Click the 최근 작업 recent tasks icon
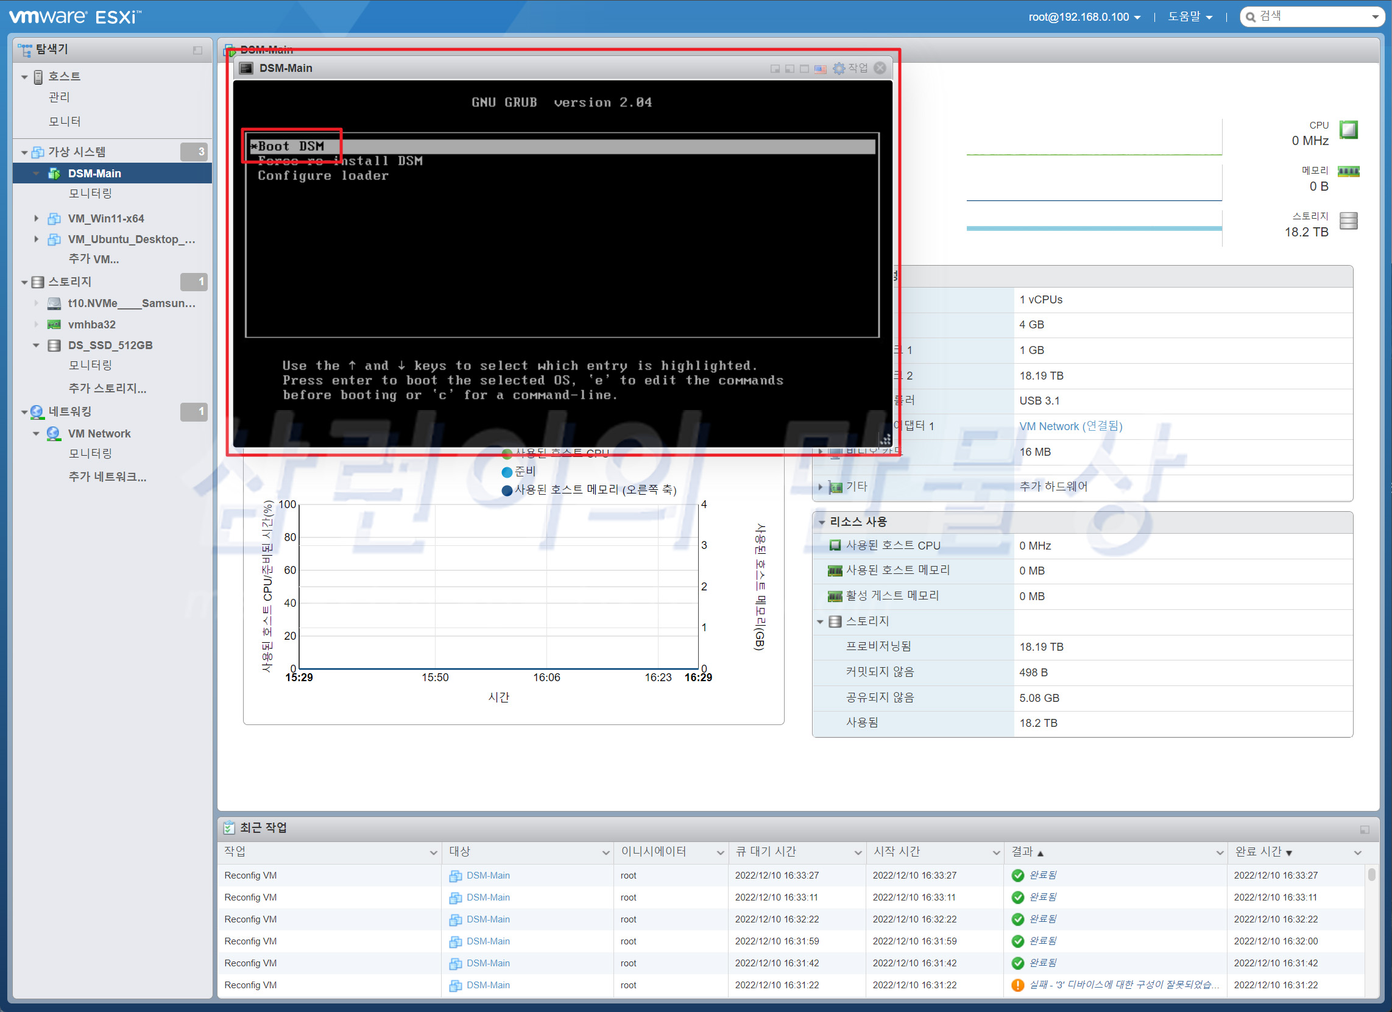 229,828
